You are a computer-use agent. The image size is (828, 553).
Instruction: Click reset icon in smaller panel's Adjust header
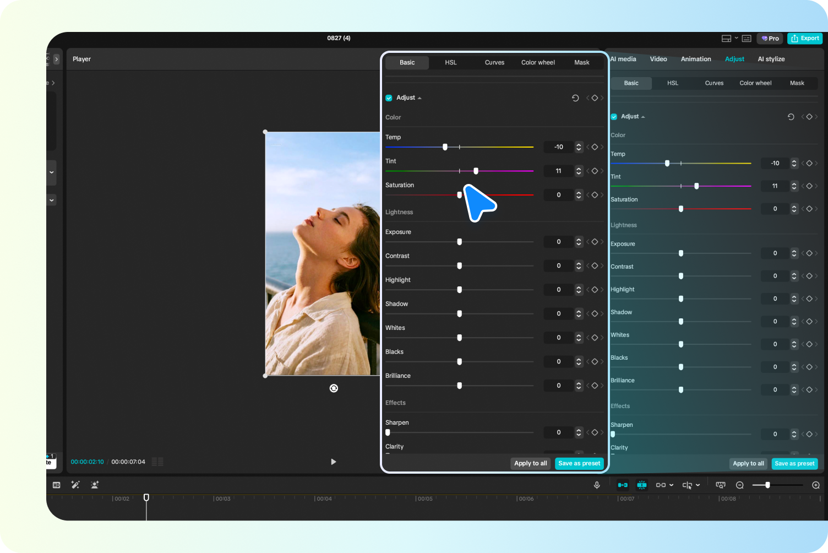(x=791, y=117)
